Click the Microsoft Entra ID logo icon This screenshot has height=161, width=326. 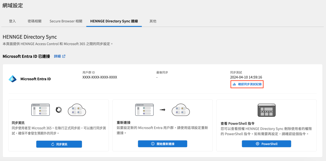tap(13, 79)
